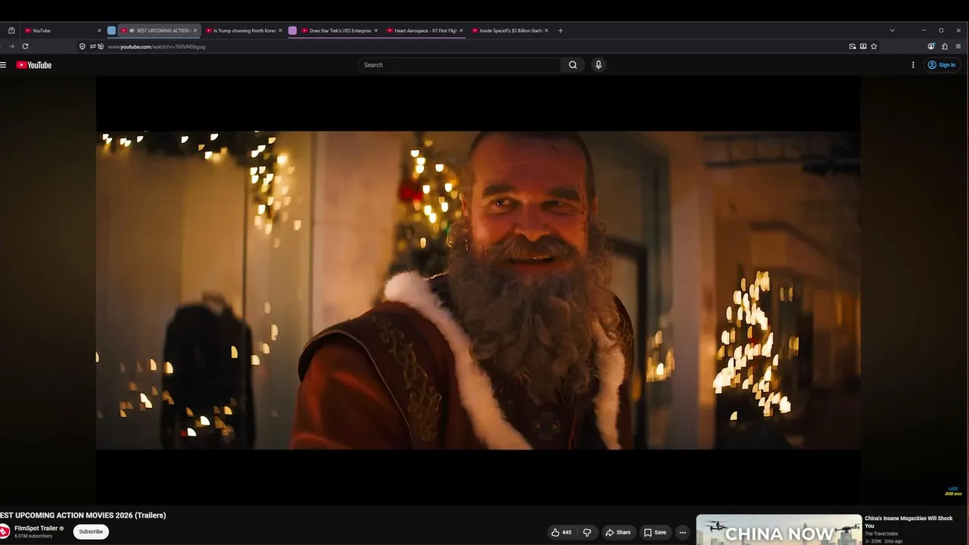Go to YouTube home via the logo

34,65
